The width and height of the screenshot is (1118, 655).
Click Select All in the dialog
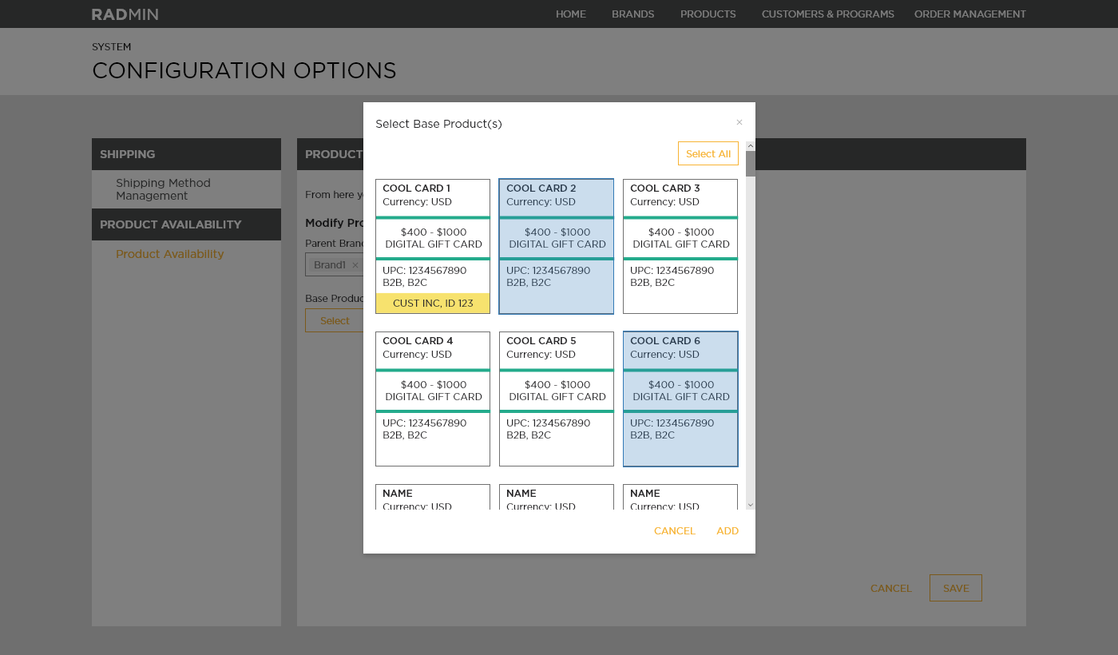point(708,153)
